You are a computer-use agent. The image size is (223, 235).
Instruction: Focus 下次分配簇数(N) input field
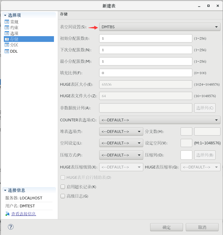click(x=146, y=50)
